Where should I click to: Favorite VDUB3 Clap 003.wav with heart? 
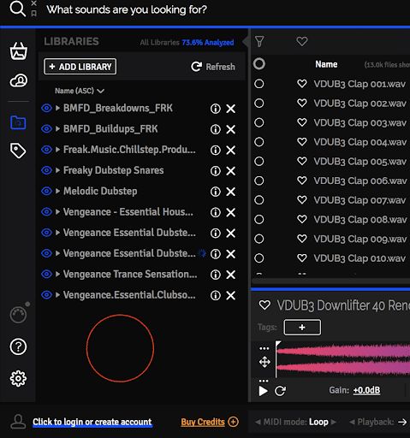(302, 122)
